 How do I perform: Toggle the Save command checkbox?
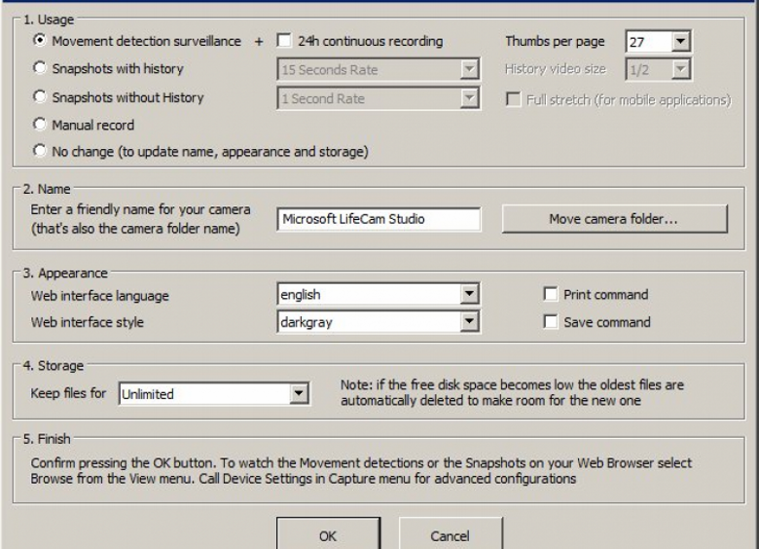click(551, 321)
